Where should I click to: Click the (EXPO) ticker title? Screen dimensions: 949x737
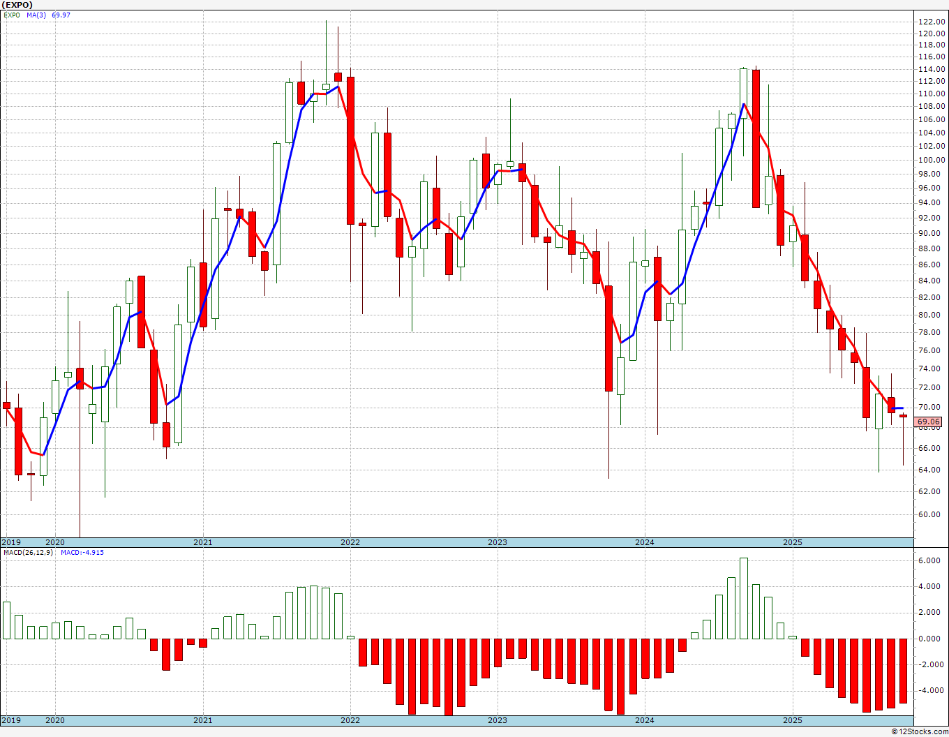[x=17, y=5]
